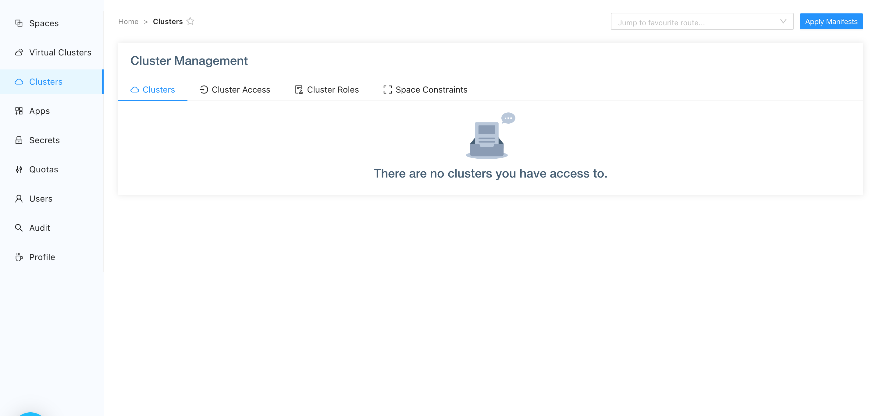Navigate to Home via the breadcrumb link
876x416 pixels.
tap(128, 21)
